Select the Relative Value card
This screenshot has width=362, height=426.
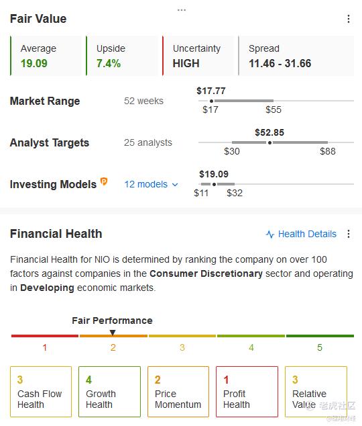click(316, 392)
